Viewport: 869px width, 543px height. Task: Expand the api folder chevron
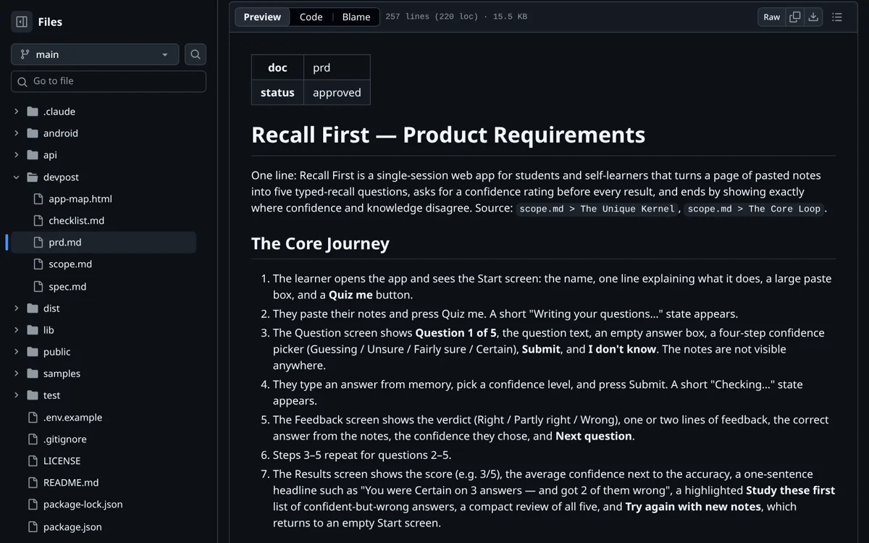pos(17,155)
